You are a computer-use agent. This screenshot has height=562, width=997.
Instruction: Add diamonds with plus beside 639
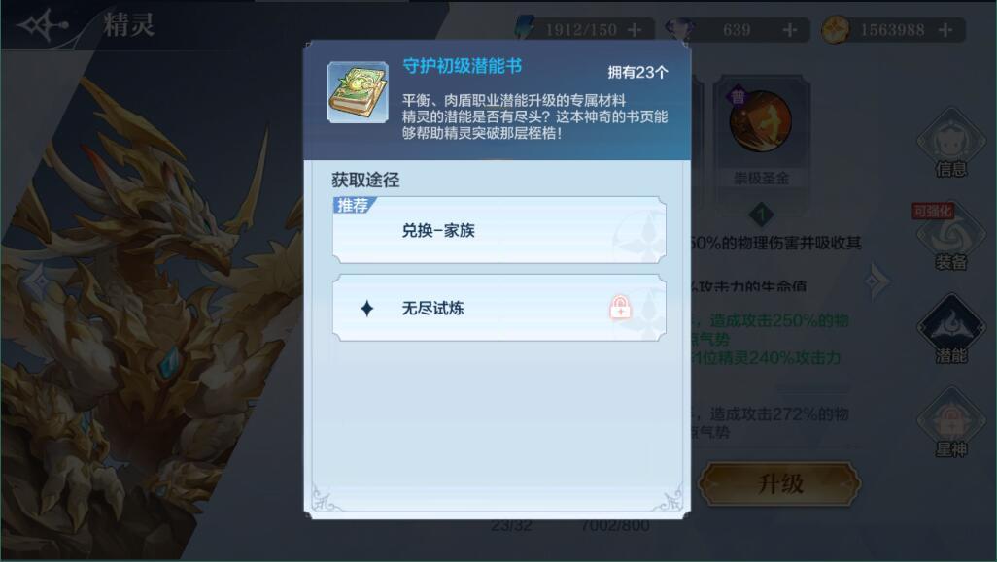pyautogui.click(x=789, y=30)
